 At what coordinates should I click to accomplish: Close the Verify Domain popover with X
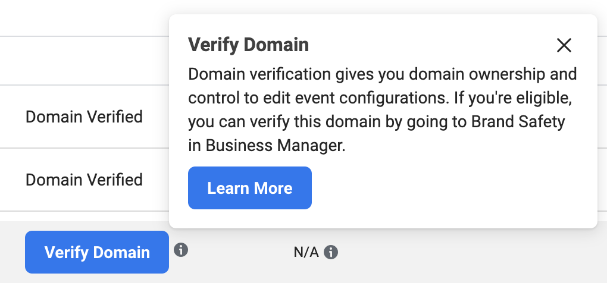point(564,46)
